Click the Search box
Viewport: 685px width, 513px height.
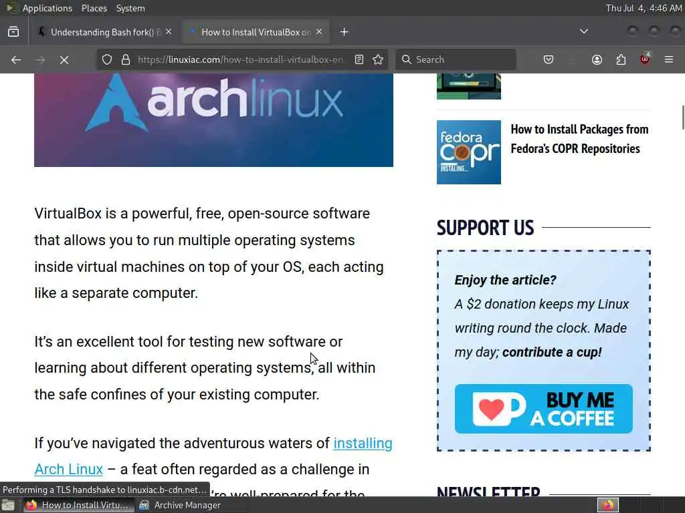pyautogui.click(x=456, y=59)
